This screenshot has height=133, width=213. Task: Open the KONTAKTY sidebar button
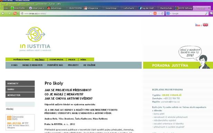(20, 83)
